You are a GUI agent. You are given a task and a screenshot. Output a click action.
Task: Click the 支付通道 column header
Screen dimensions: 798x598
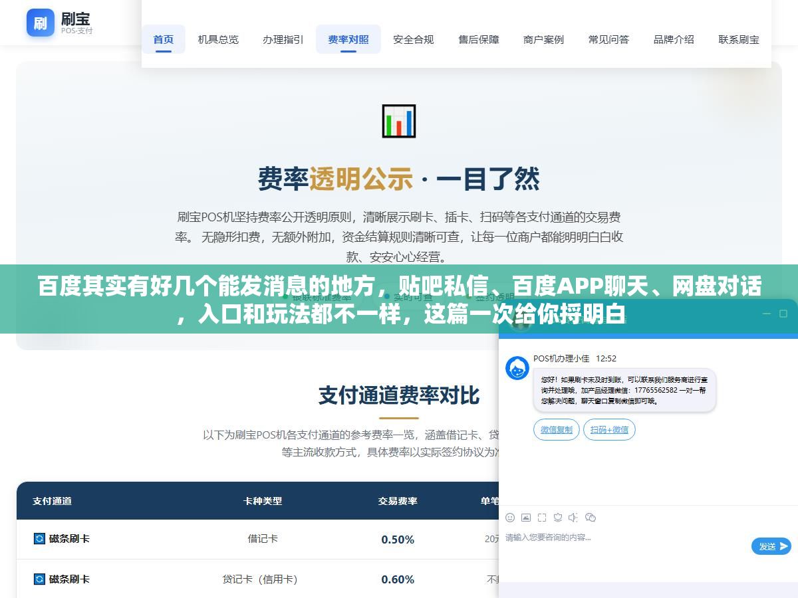click(52, 501)
